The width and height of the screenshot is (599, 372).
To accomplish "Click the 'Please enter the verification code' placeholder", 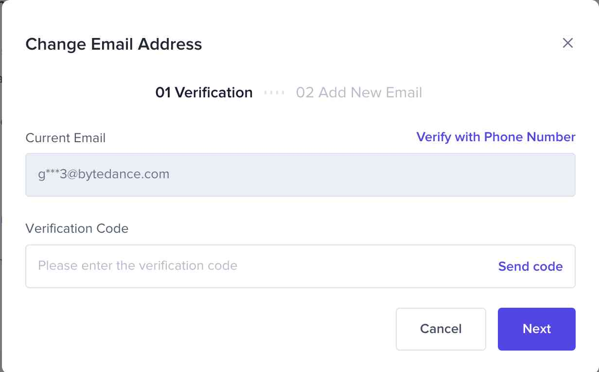I will (x=138, y=266).
